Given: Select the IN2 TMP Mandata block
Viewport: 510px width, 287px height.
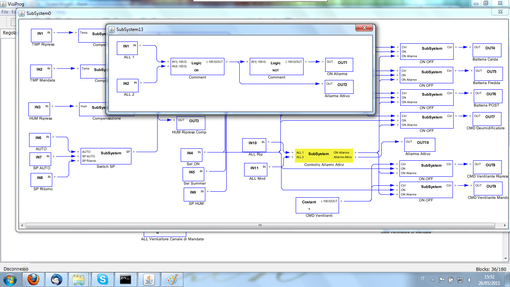Looking at the screenshot, I should (41, 71).
